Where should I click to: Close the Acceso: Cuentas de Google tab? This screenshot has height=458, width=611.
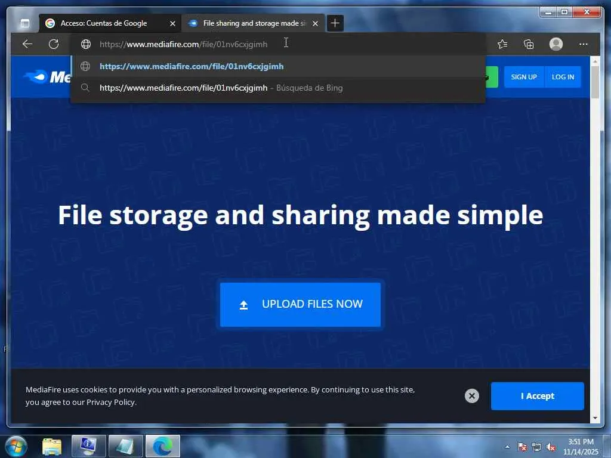click(x=172, y=24)
